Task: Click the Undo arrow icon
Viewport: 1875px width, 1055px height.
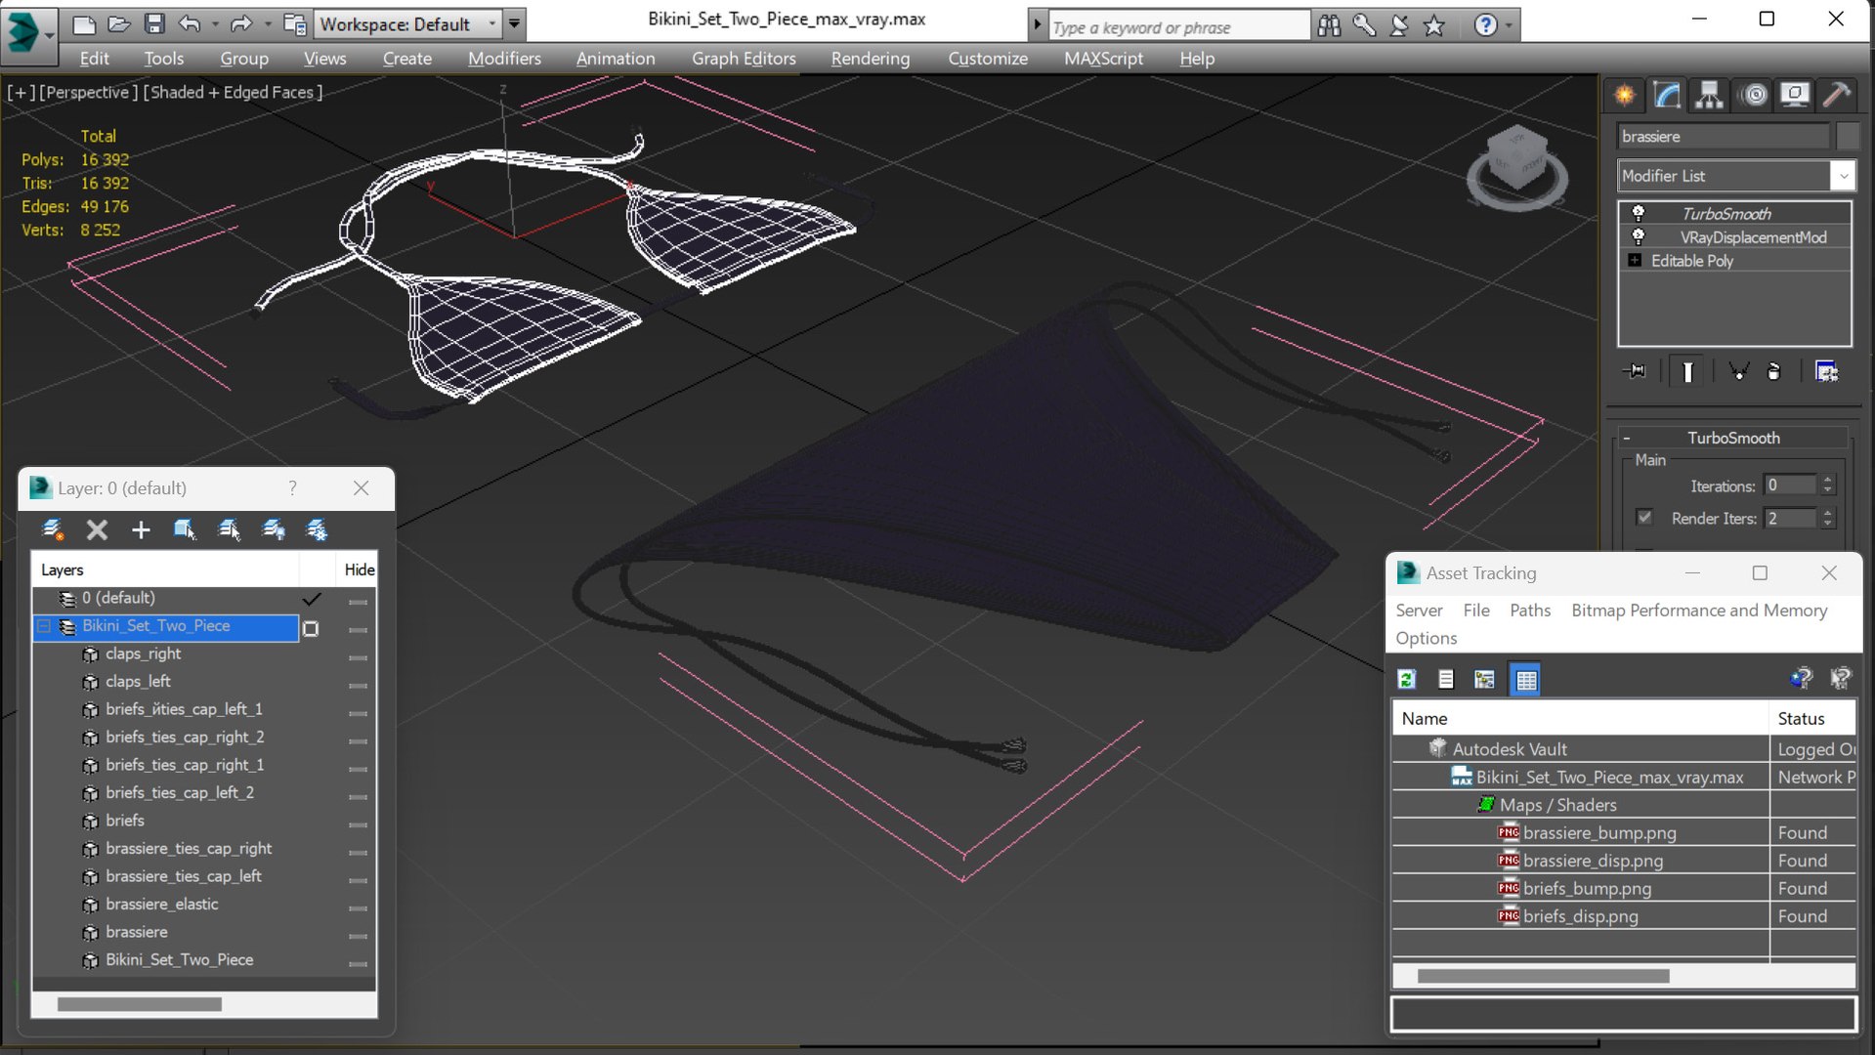Action: click(x=190, y=23)
